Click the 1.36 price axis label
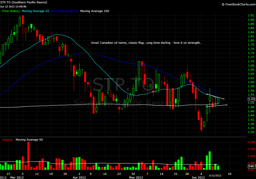The width and height of the screenshot is (256, 179). (251, 132)
